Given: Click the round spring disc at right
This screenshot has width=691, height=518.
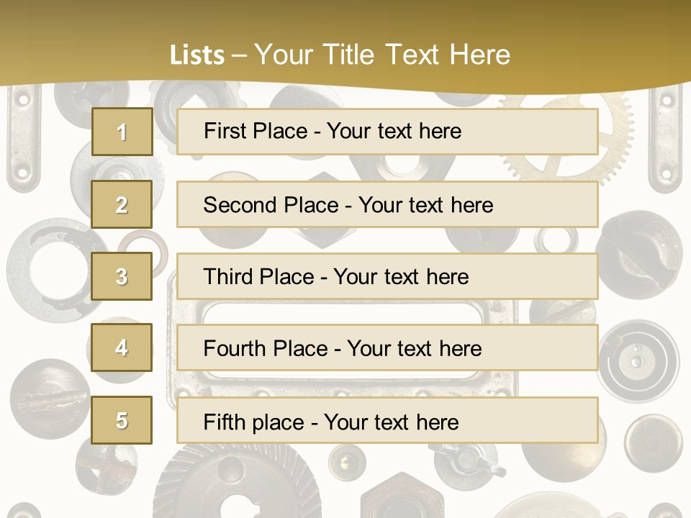Looking at the screenshot, I should [x=638, y=361].
